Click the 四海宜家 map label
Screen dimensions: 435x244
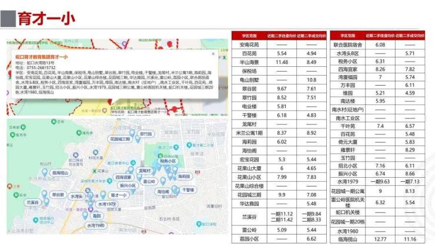(123, 177)
